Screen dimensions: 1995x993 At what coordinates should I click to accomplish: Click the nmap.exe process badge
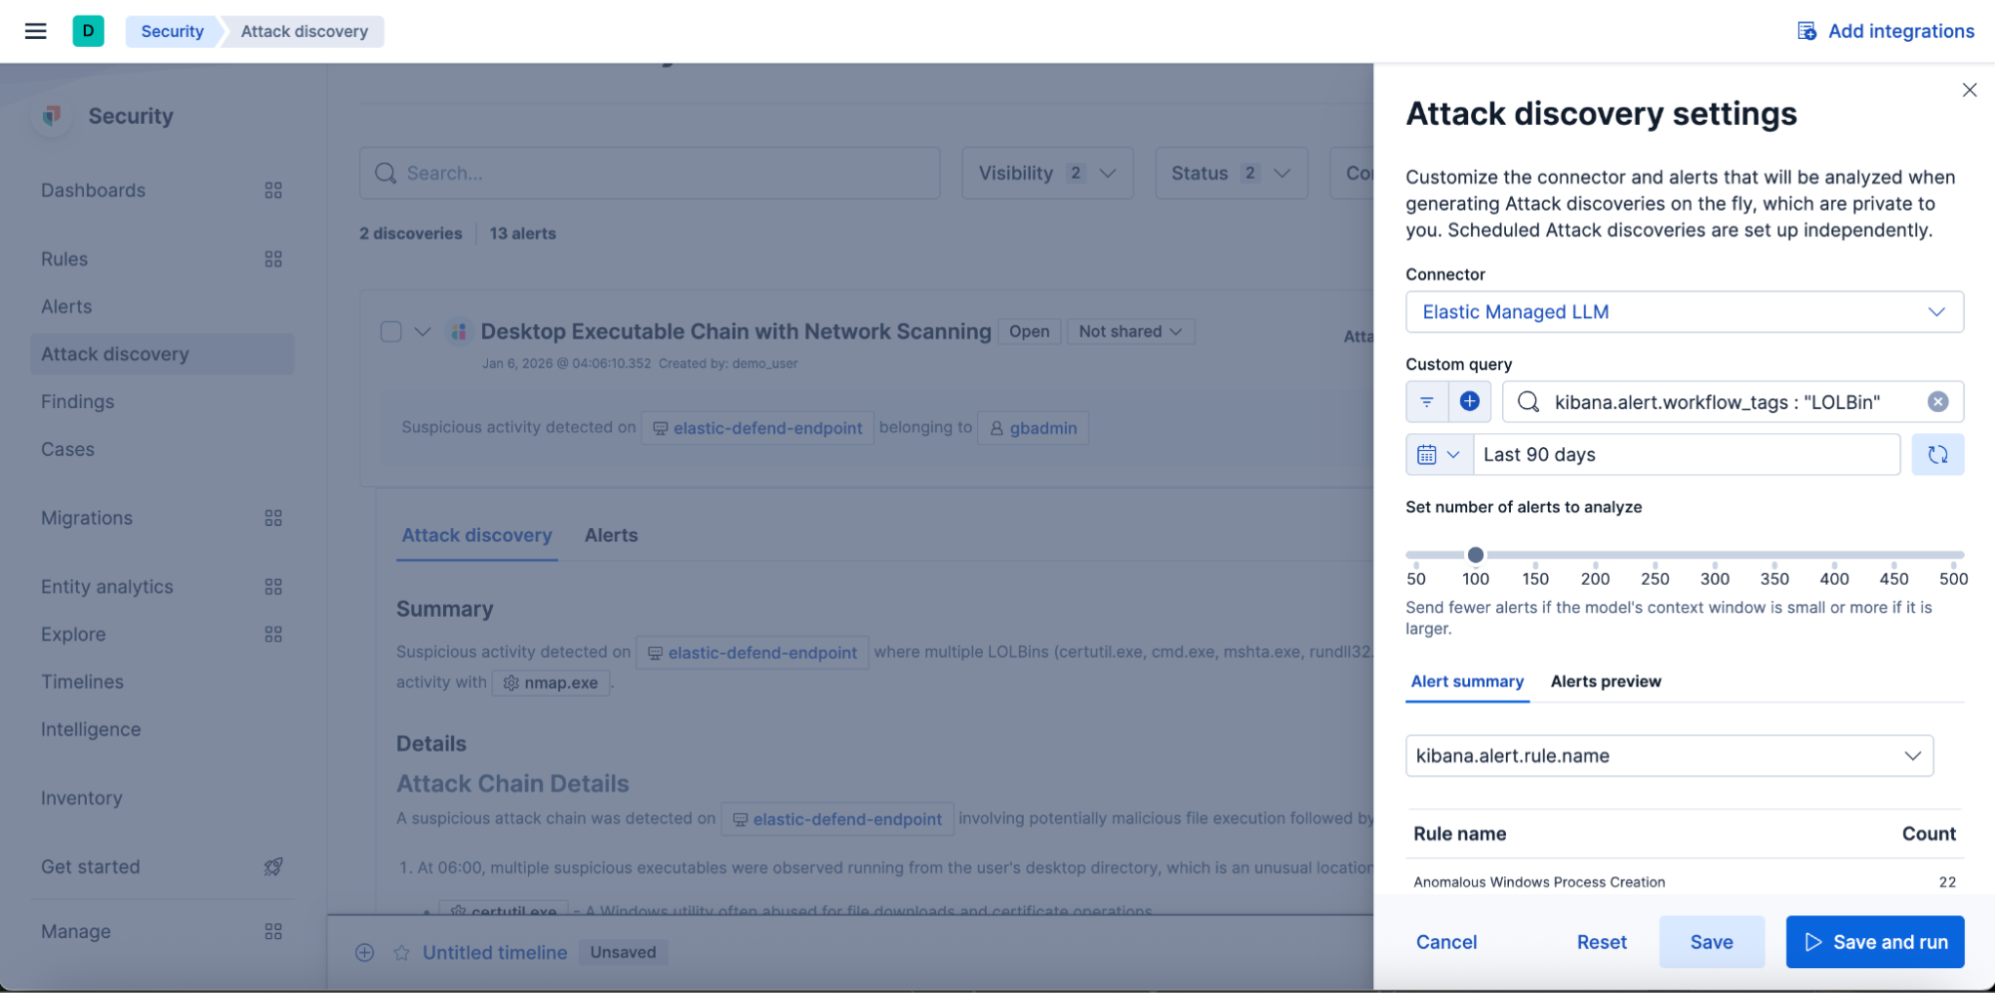pos(551,683)
